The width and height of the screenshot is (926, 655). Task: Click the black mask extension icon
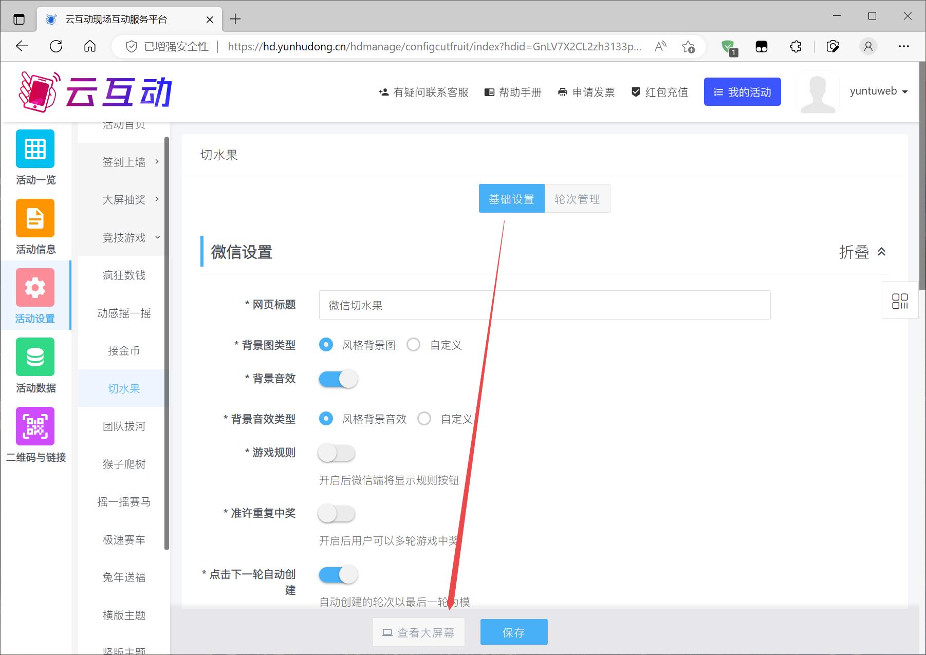tap(762, 47)
